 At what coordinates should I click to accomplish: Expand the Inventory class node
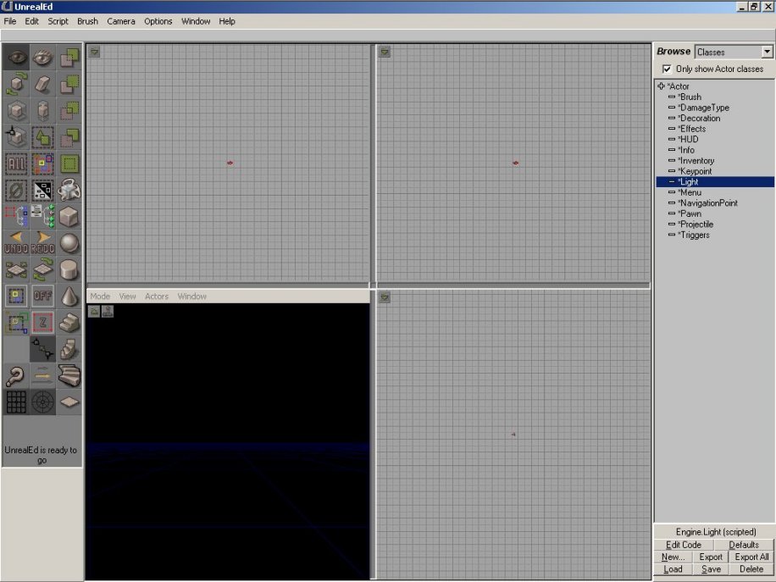point(672,160)
